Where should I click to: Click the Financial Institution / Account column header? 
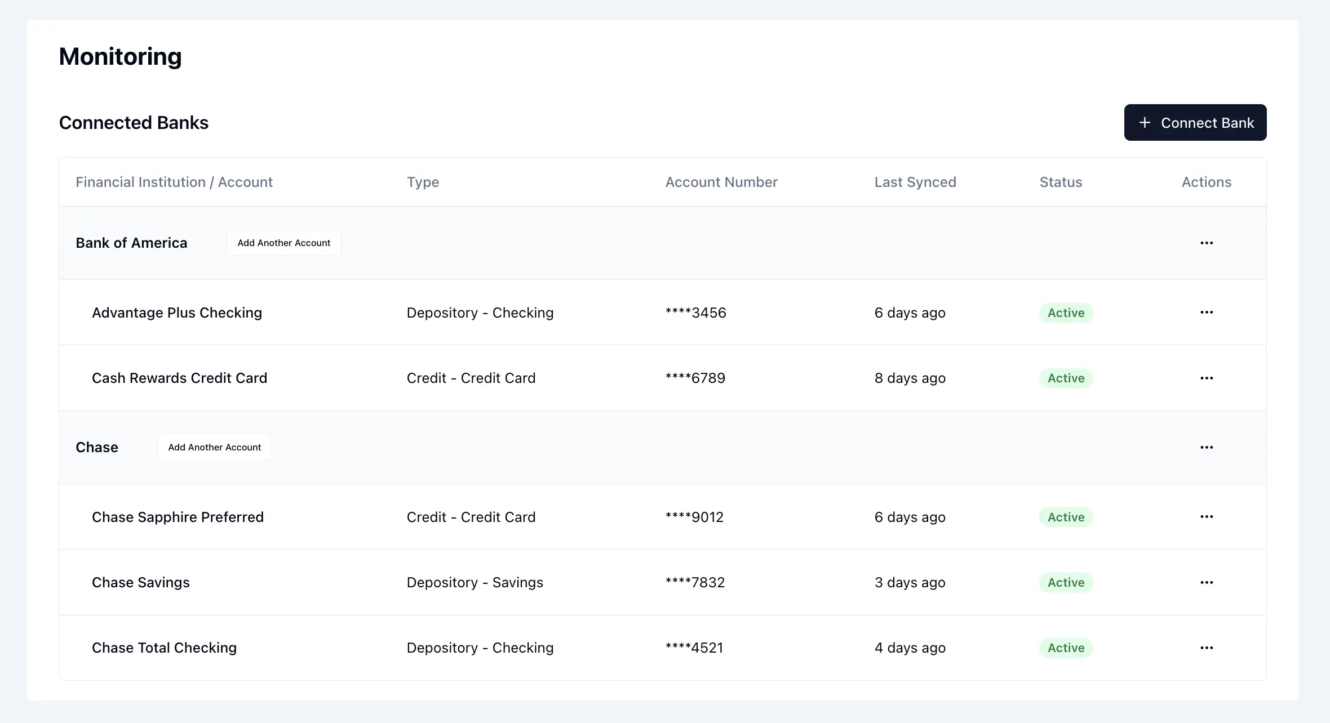(174, 182)
